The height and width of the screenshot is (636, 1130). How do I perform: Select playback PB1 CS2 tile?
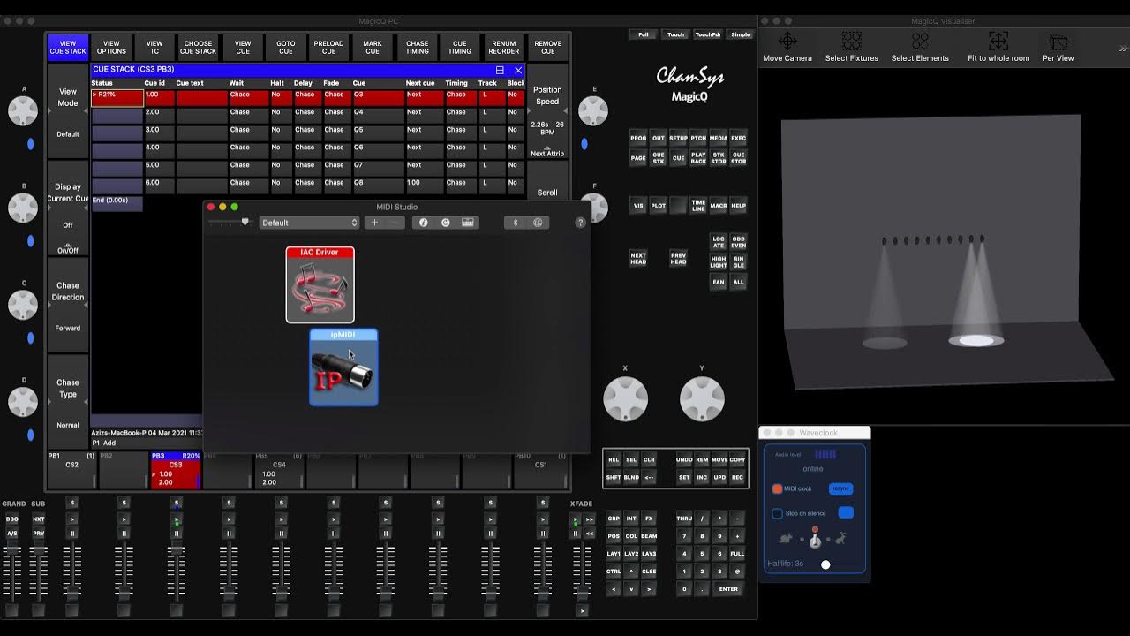pos(72,469)
